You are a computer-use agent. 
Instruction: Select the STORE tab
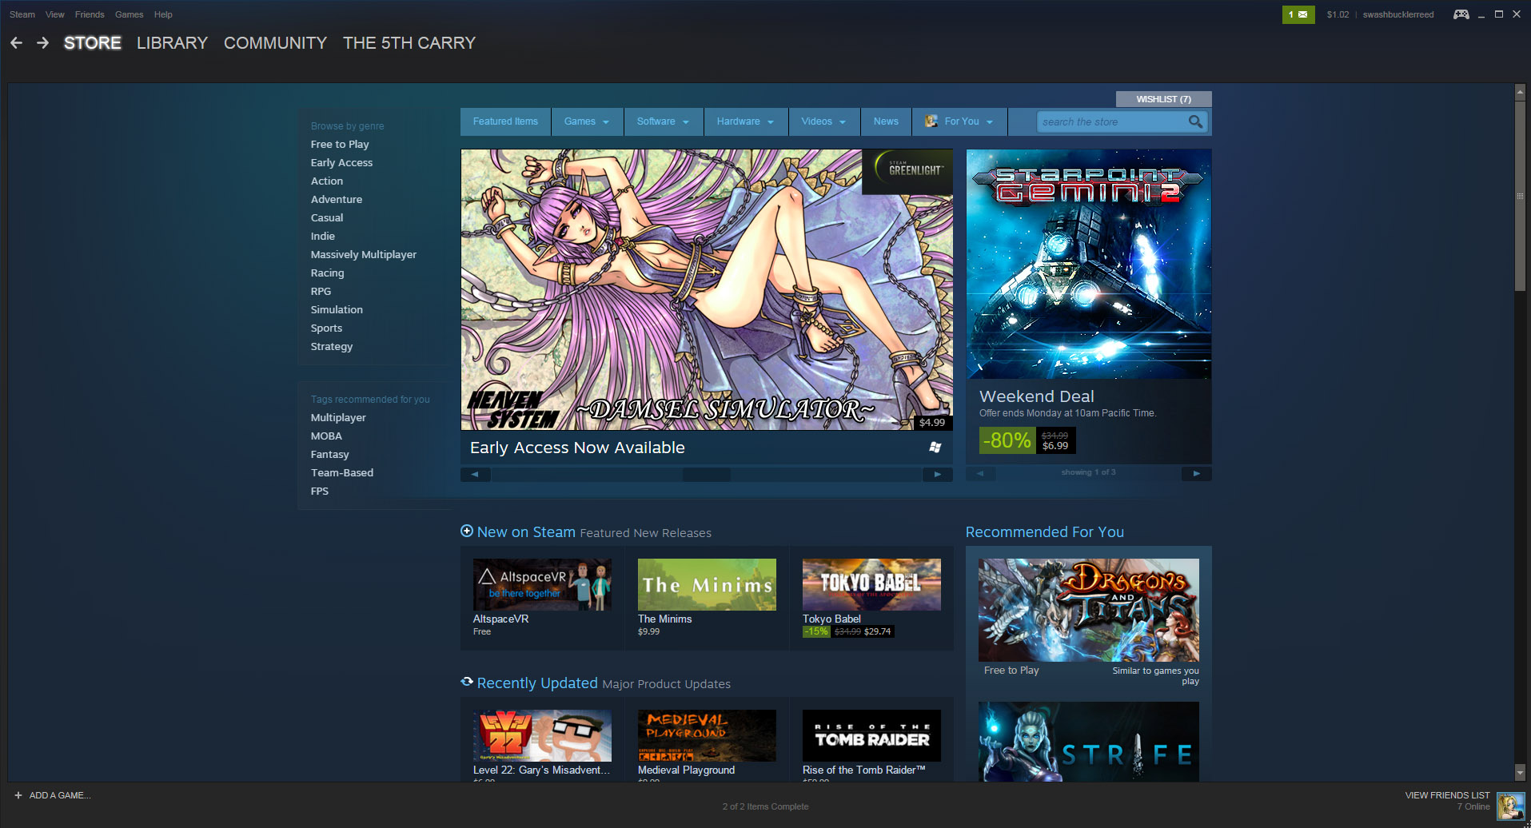93,43
